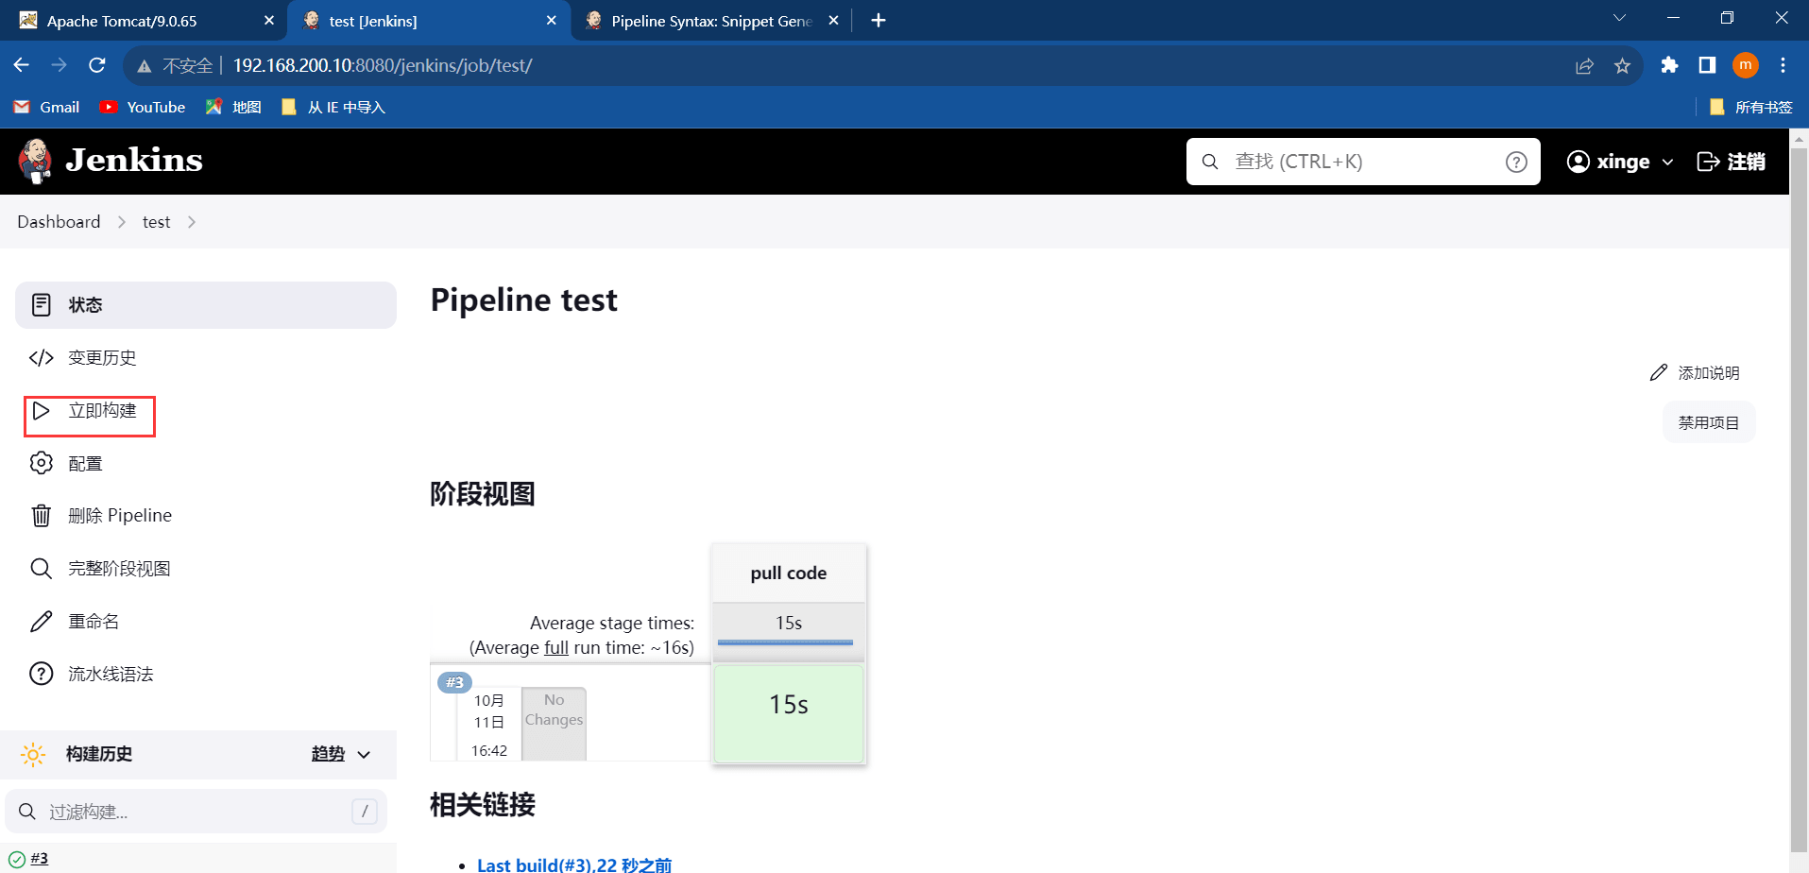Open build #3 in build history

pyautogui.click(x=40, y=859)
